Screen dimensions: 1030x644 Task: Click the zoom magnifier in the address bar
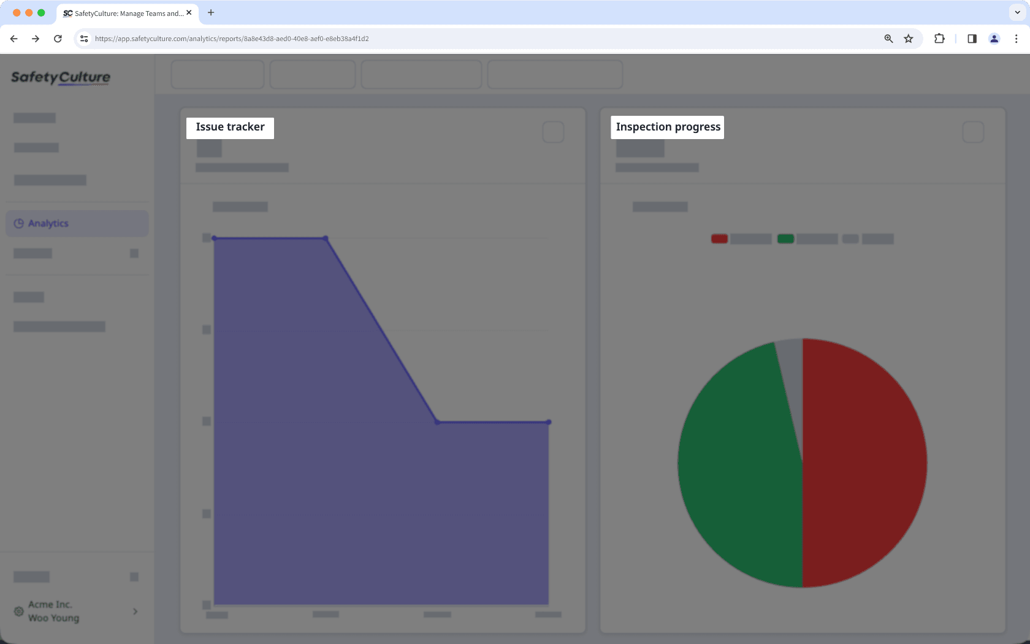point(888,38)
